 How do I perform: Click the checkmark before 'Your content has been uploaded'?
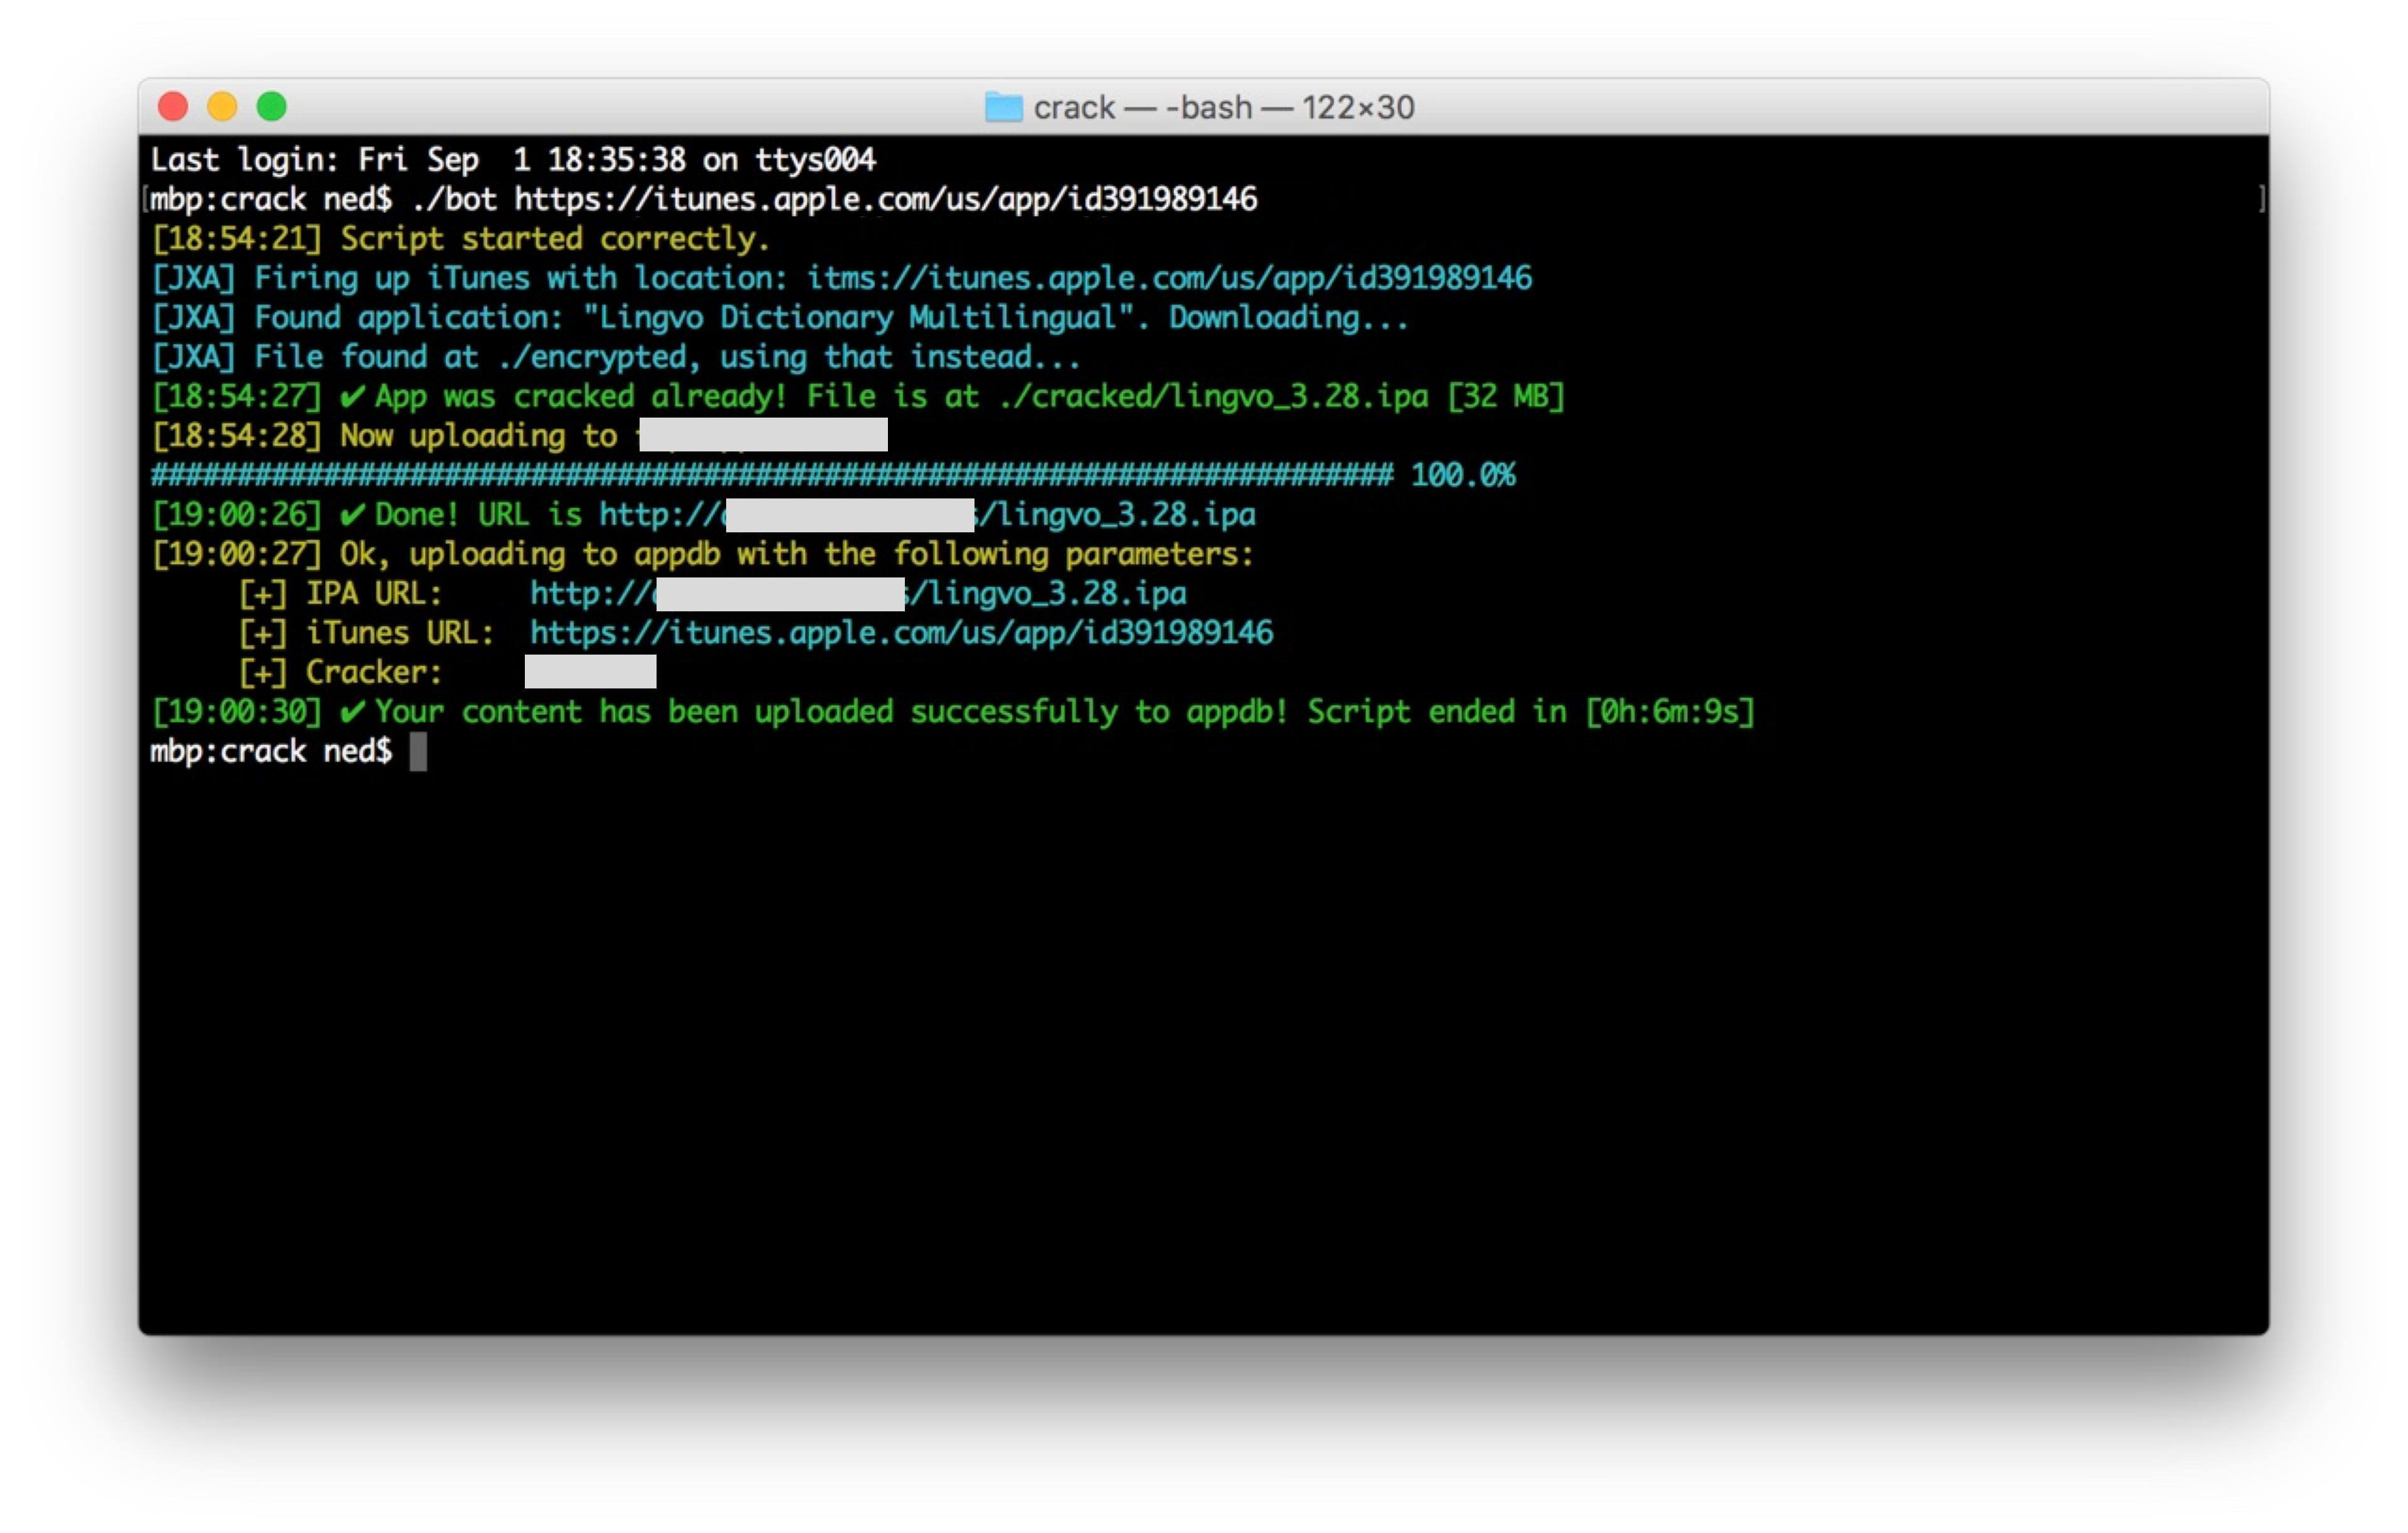click(352, 712)
